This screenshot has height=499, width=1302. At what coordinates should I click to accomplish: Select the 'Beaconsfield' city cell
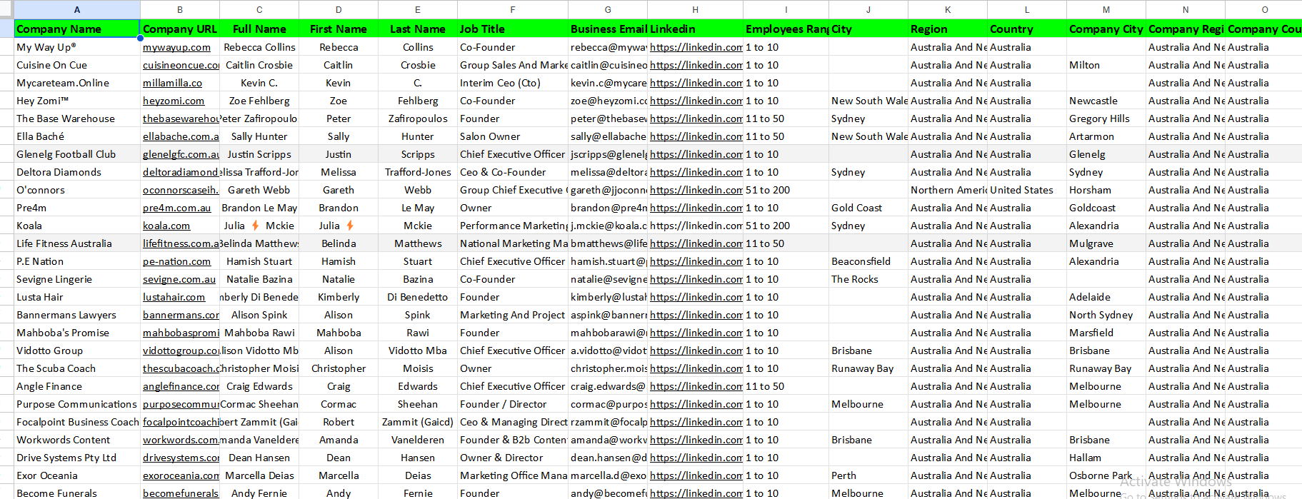[868, 261]
